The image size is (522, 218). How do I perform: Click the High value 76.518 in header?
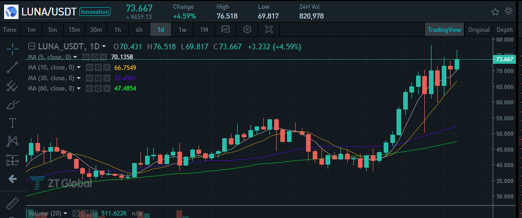click(x=227, y=16)
